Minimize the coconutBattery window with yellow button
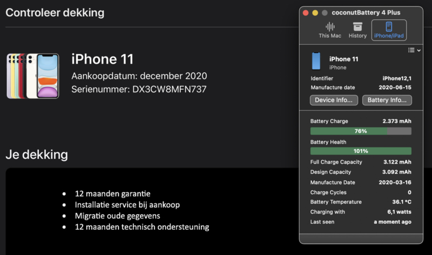The height and width of the screenshot is (255, 432). coord(315,13)
